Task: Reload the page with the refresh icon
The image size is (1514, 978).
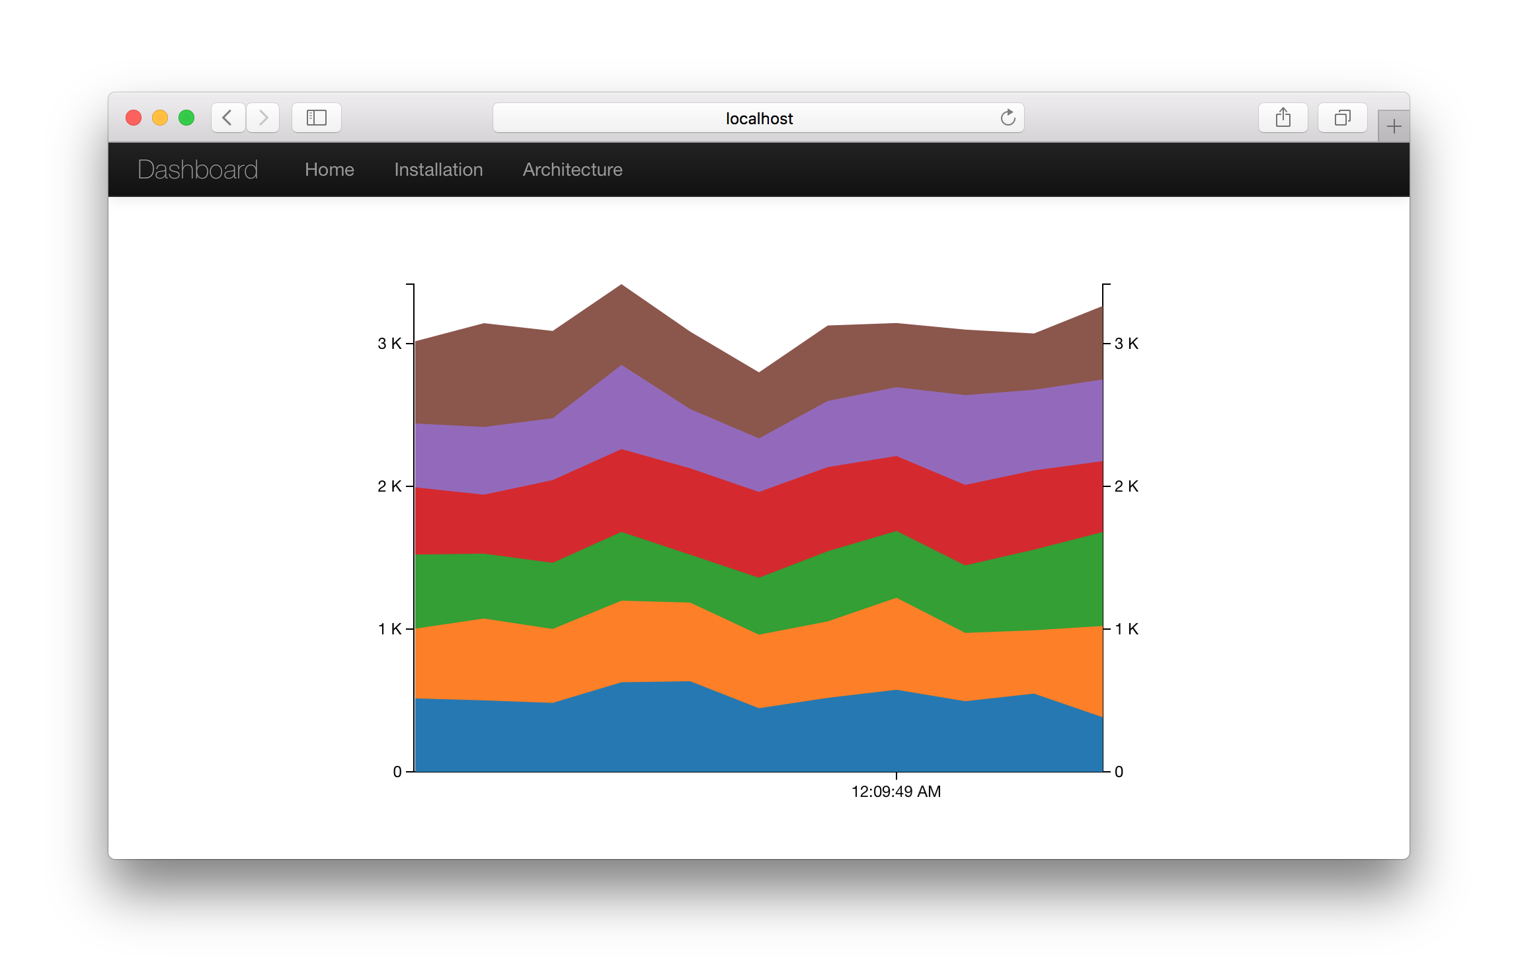Action: tap(1007, 118)
